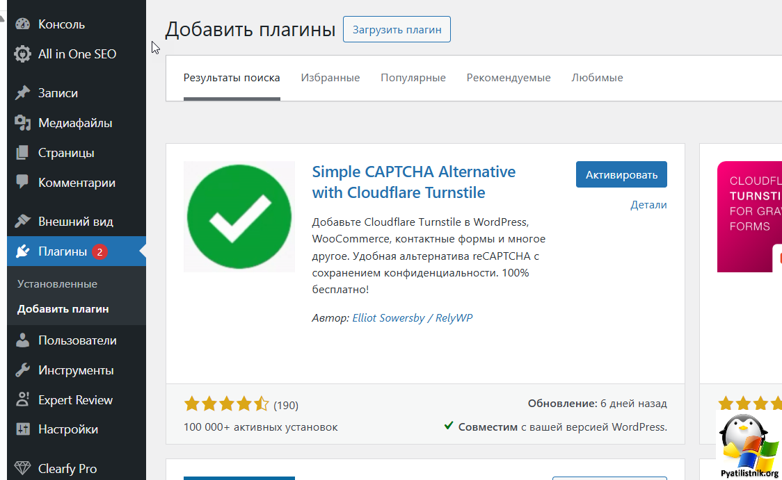Click the star rating of Simple CAPTCHA plugin
This screenshot has width=782, height=480.
(x=226, y=404)
